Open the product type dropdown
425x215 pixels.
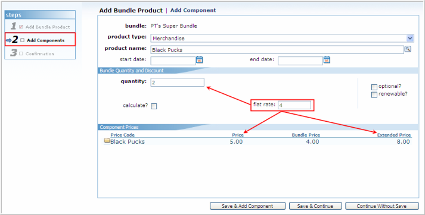pyautogui.click(x=410, y=39)
